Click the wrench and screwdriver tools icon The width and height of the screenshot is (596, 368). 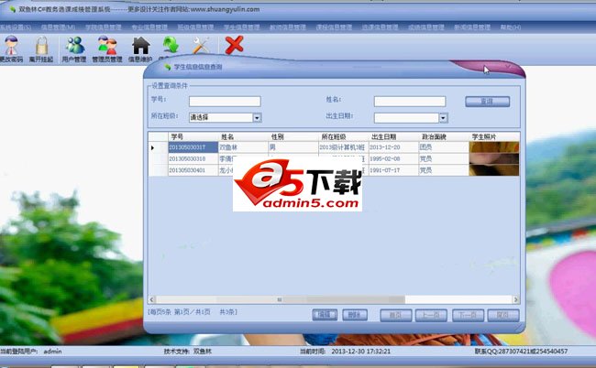(x=201, y=45)
